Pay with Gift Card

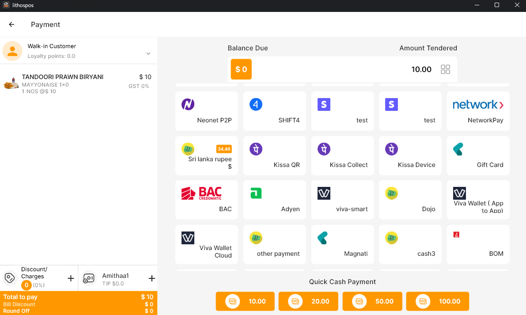[x=478, y=156]
